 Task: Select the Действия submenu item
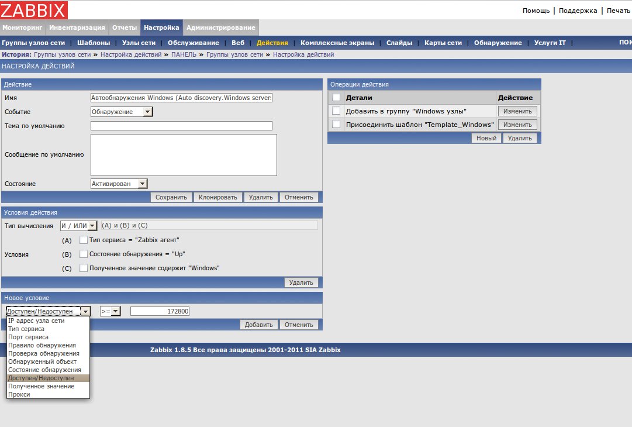[272, 43]
